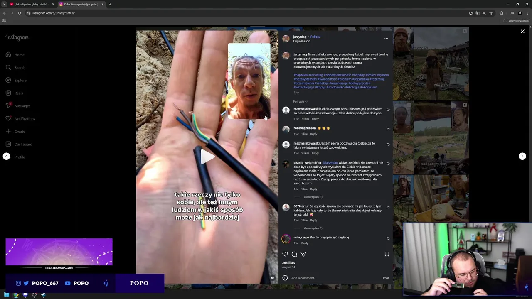Screen dimensions: 532x299
Task: Bookmark this page with star icon
Action: coord(490,13)
